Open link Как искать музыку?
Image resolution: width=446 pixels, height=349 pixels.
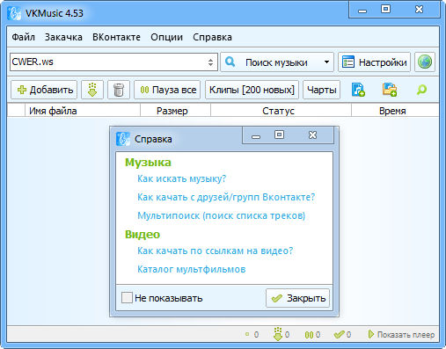point(182,178)
